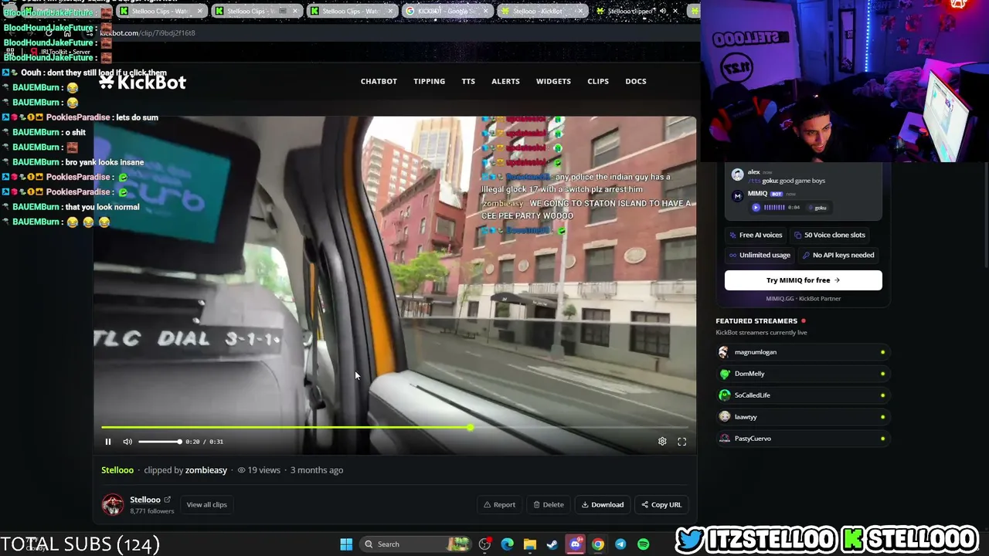The image size is (989, 556).
Task: Open the WIDGETS page
Action: click(x=553, y=81)
